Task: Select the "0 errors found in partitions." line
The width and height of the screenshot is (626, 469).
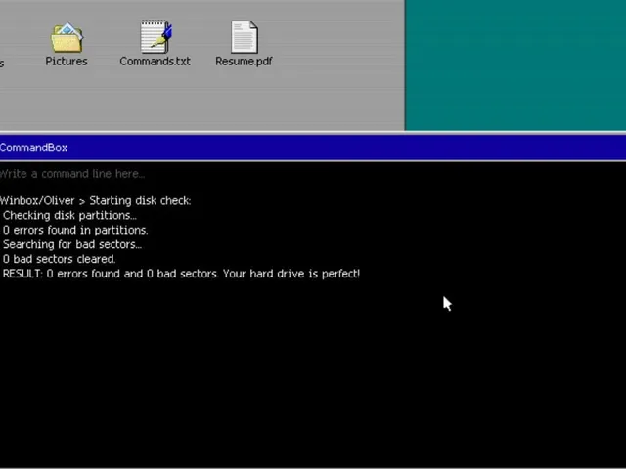Action: (75, 231)
